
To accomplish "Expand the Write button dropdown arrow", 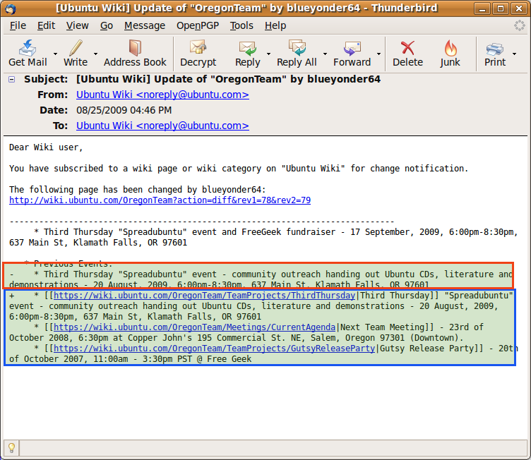I will pyautogui.click(x=95, y=54).
